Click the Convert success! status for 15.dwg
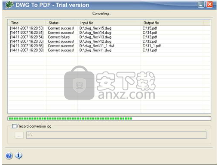 [x=61, y=28]
